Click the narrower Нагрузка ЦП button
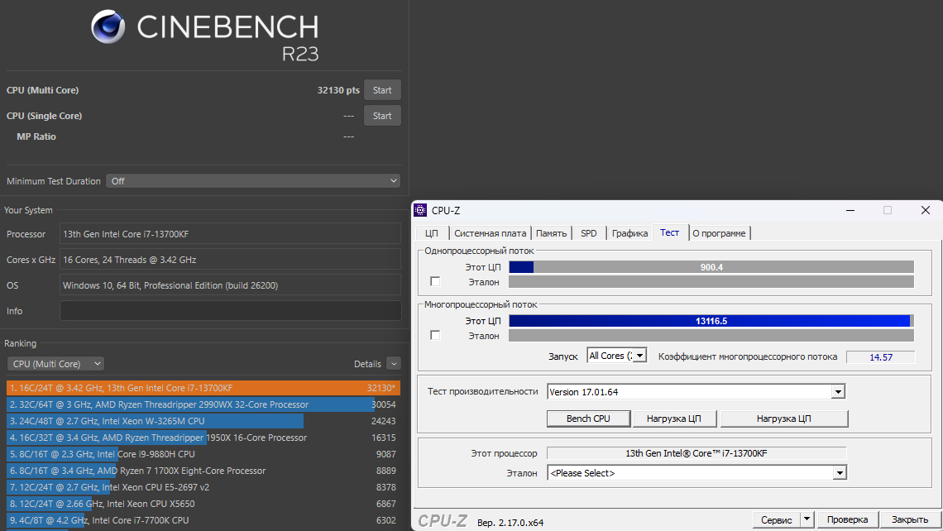 click(674, 419)
